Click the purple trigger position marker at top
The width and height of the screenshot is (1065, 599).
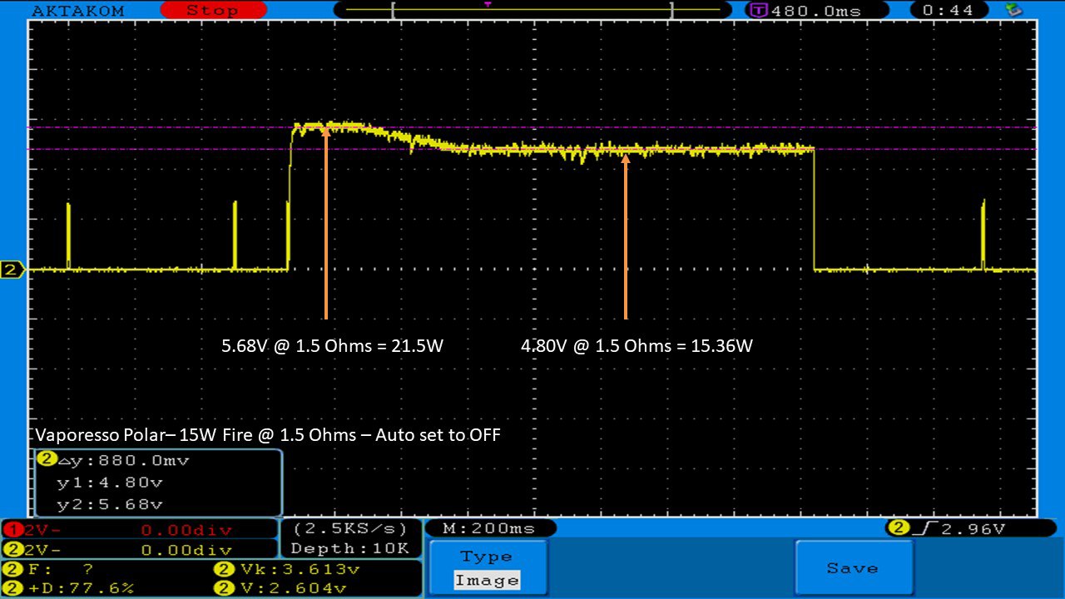coord(488,4)
